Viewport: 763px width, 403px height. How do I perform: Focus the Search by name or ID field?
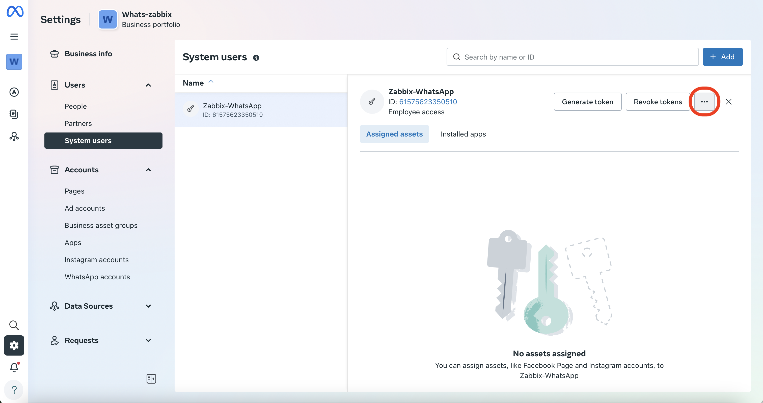[572, 57]
